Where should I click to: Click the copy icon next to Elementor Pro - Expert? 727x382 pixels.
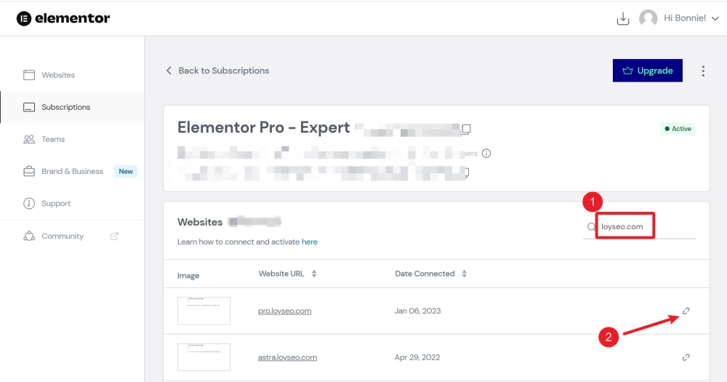467,129
